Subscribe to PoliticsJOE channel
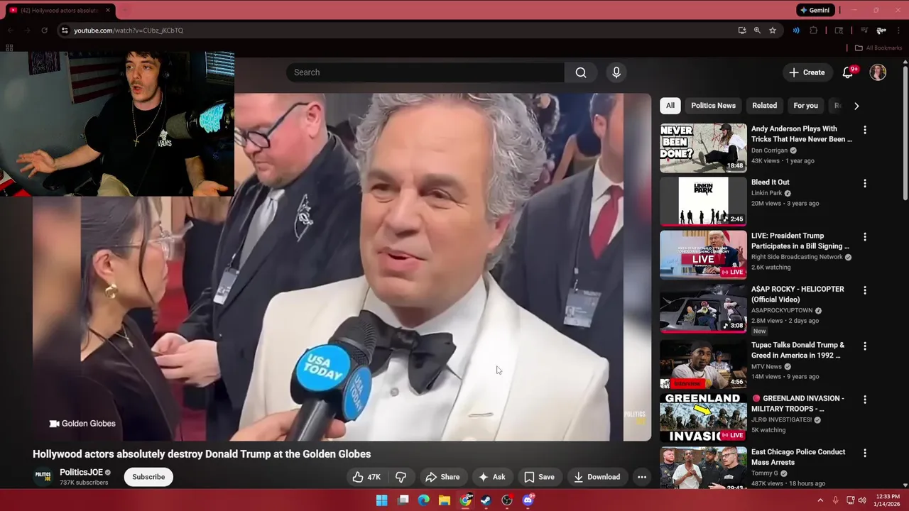 coord(148,477)
